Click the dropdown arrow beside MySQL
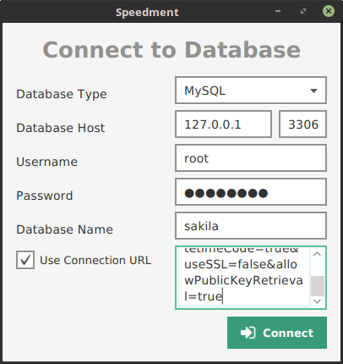This screenshot has height=364, width=343. (x=313, y=91)
